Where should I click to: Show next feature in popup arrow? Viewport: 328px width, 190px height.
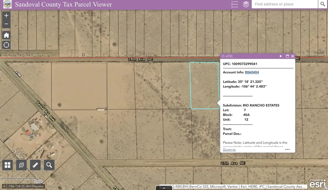[x=281, y=56]
